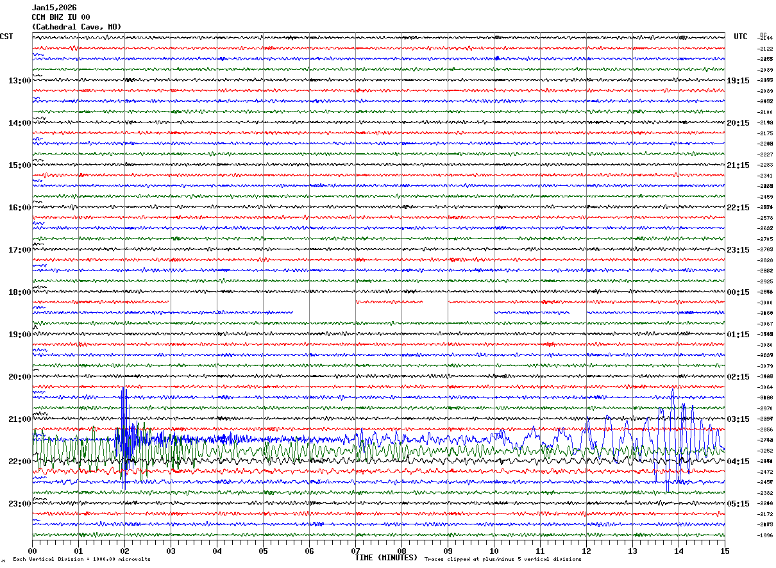
Task: Click the 21:00 CST time marker
Action: [19, 419]
